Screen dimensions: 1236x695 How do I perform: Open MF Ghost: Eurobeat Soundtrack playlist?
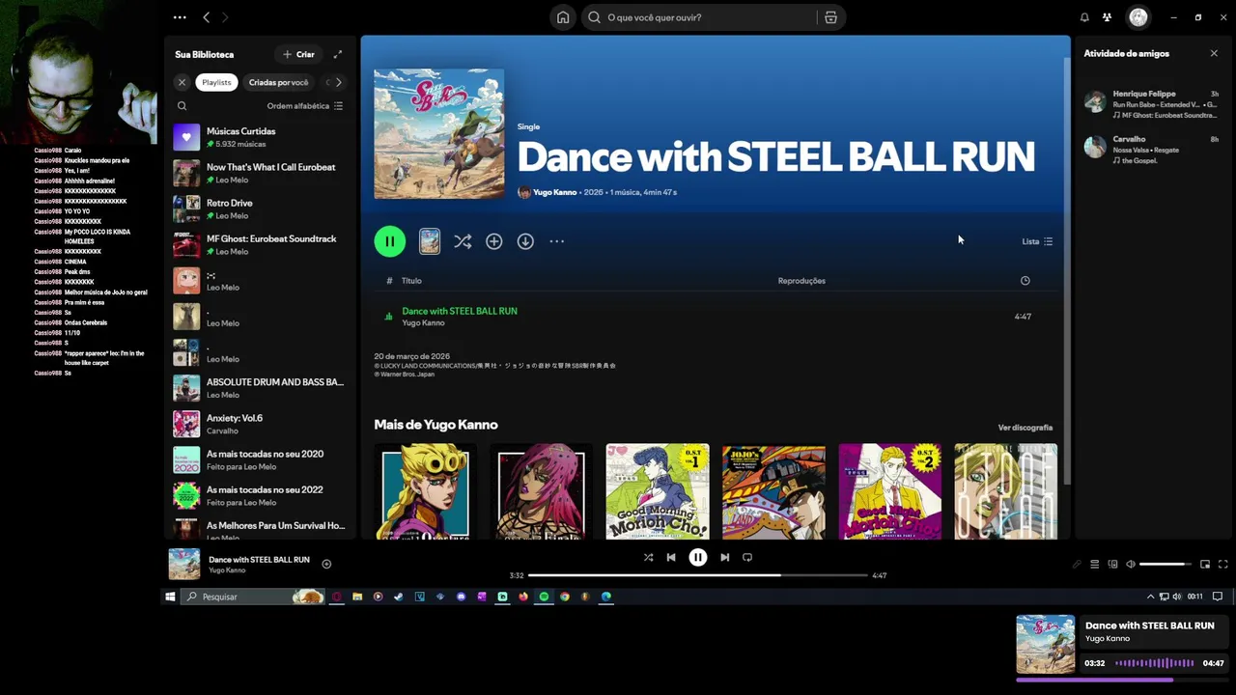click(x=259, y=244)
